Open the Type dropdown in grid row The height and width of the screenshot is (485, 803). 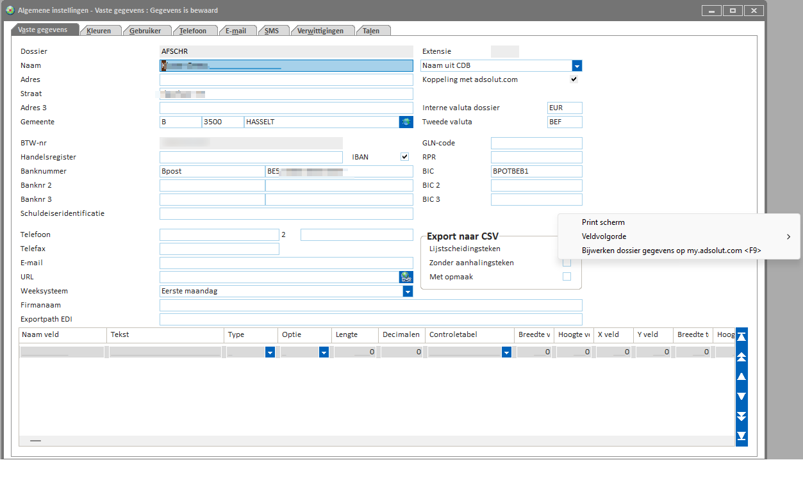(270, 352)
